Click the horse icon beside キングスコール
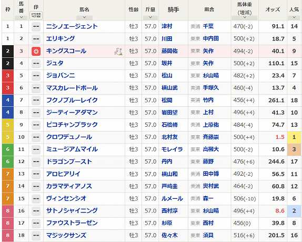 [118, 52]
